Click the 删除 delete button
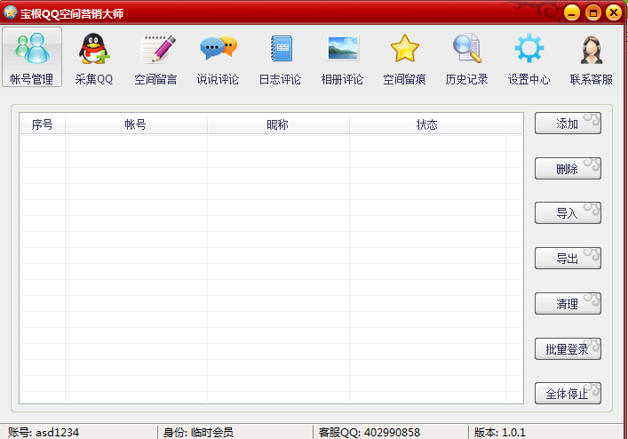This screenshot has height=439, width=628. [x=568, y=169]
